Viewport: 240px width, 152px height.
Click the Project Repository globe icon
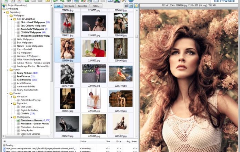[3, 5]
